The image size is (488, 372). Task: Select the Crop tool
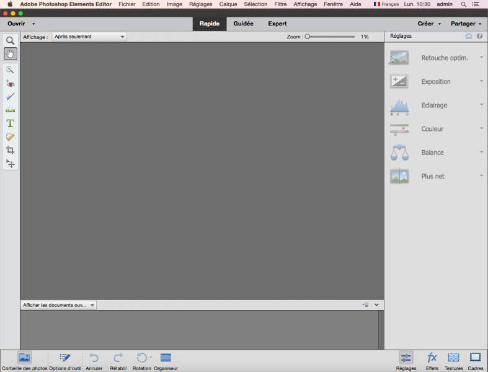[x=10, y=150]
